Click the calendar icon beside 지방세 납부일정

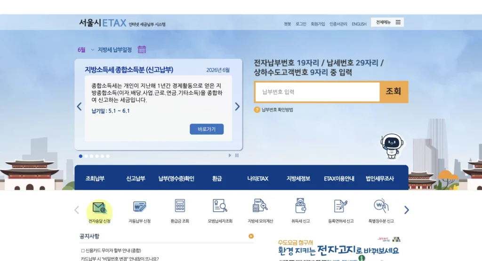pyautogui.click(x=142, y=49)
